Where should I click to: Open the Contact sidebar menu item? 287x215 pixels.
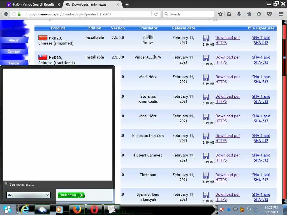tap(13, 52)
